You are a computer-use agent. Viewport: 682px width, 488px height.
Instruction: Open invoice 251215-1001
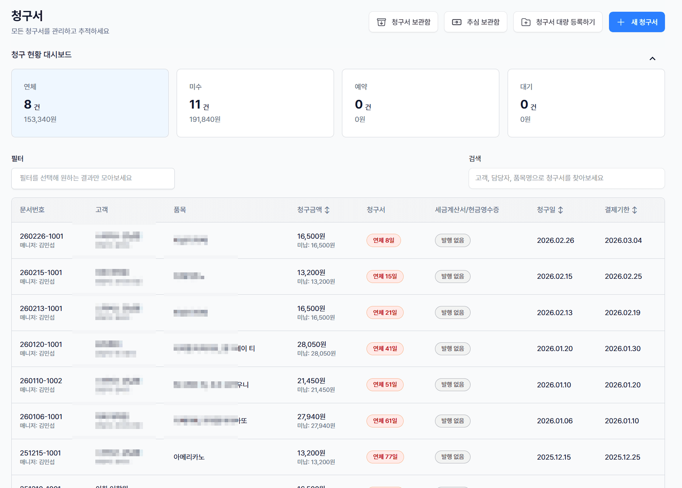(x=40, y=453)
